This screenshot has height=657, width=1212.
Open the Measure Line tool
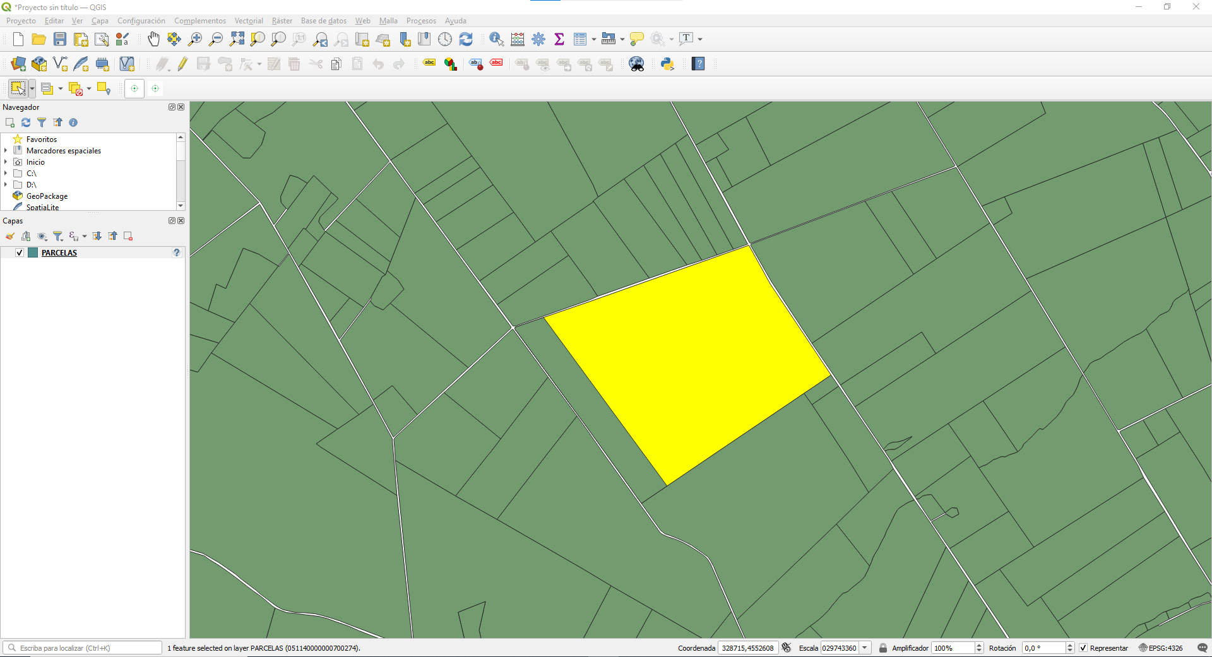(x=607, y=38)
